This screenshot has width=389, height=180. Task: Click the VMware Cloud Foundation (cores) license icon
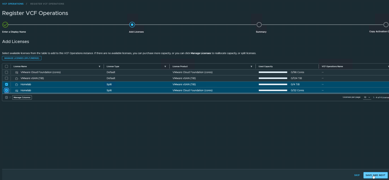[17, 72]
